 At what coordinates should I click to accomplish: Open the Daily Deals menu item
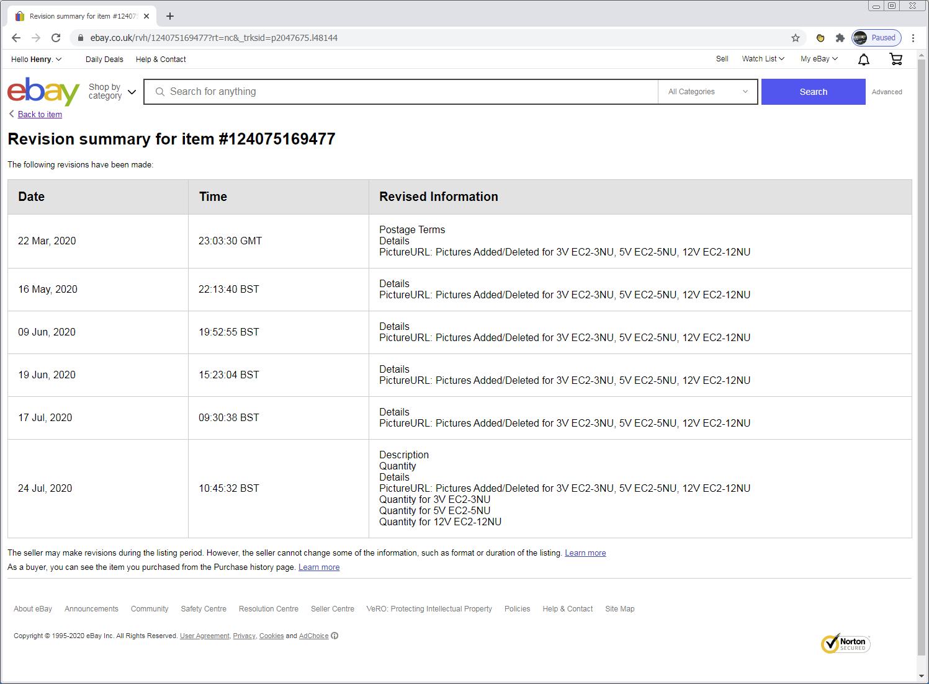coord(104,59)
